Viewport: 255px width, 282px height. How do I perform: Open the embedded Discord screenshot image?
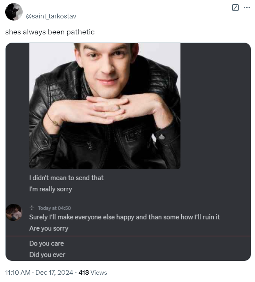pyautogui.click(x=128, y=152)
